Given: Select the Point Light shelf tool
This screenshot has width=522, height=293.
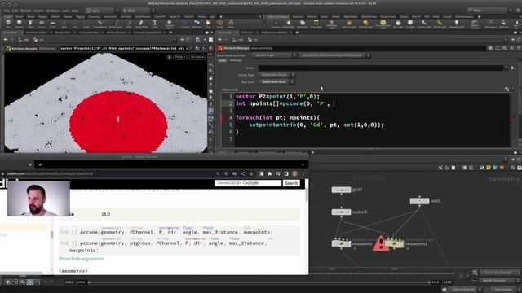Looking at the screenshot, I should [x=288, y=24].
